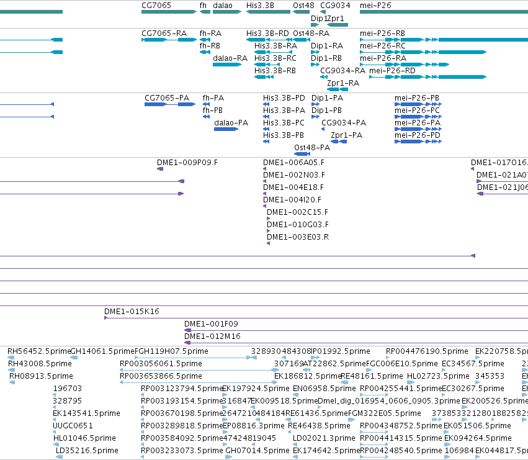The width and height of the screenshot is (528, 460).
Task: Click the 328795 EST label
Action: 68,402
